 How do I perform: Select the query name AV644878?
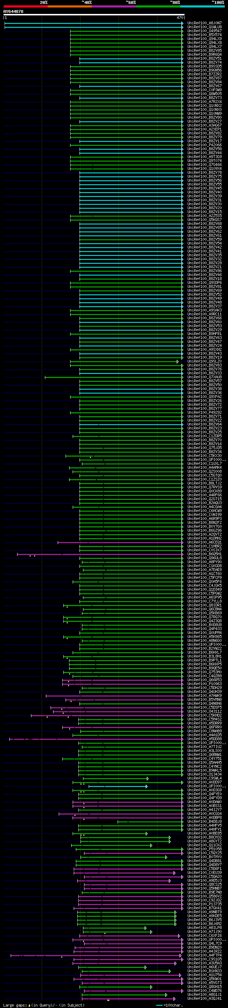pos(13,11)
